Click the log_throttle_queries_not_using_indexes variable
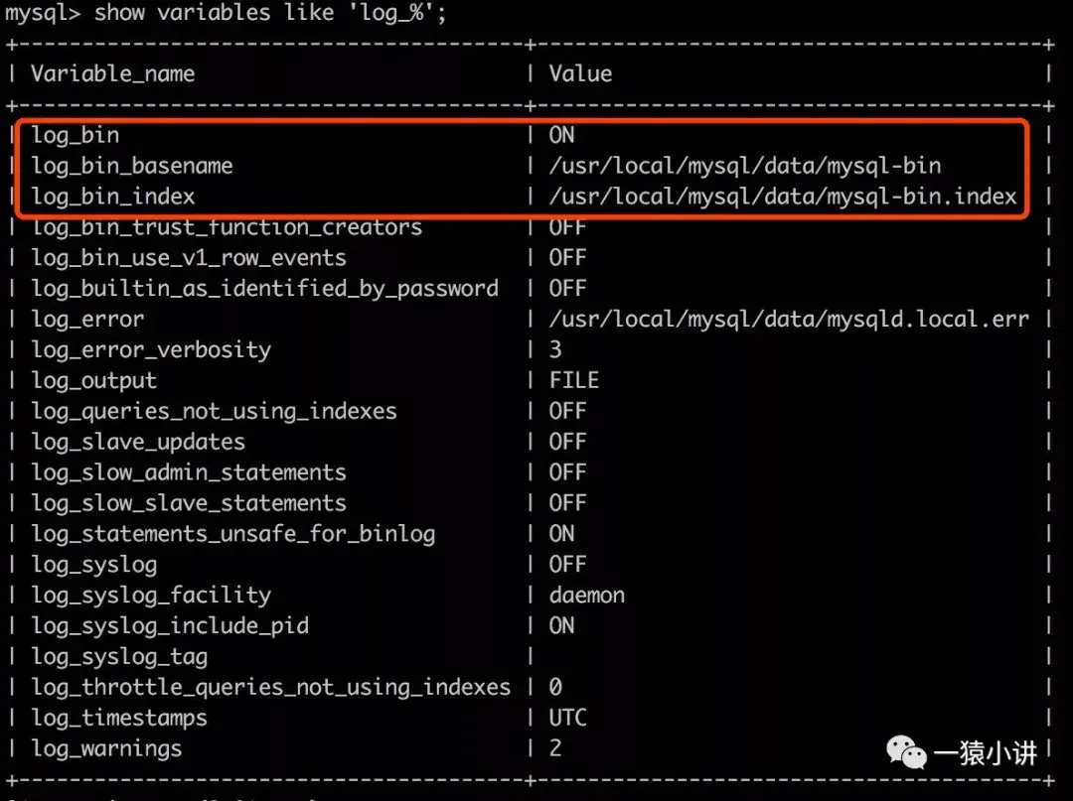 (x=271, y=687)
